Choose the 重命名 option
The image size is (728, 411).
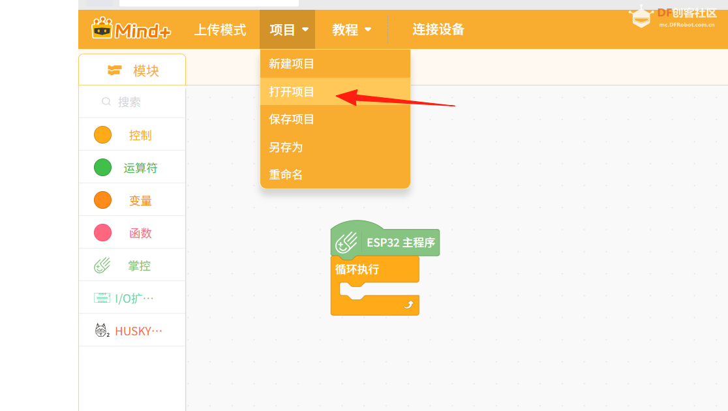click(286, 174)
